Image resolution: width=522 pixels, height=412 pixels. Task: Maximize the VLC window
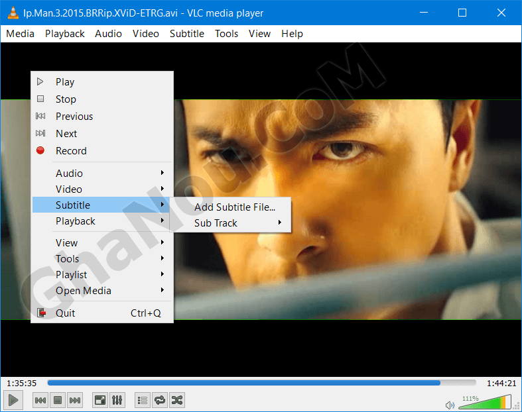click(462, 13)
